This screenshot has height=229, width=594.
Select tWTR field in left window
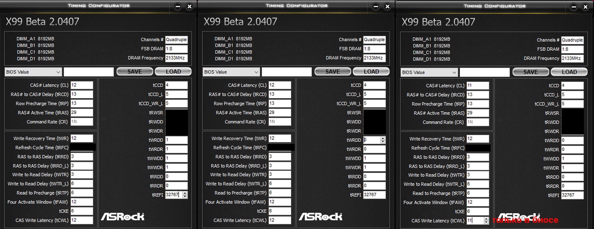point(82,175)
